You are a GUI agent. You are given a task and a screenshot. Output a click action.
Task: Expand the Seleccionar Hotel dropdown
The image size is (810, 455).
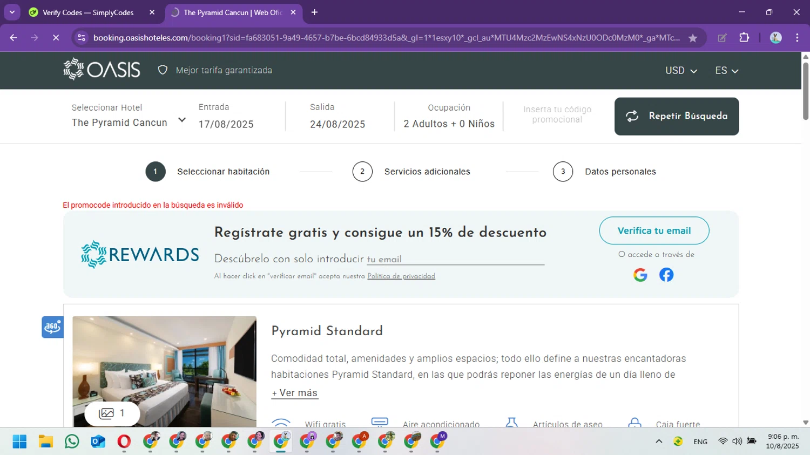pos(129,116)
